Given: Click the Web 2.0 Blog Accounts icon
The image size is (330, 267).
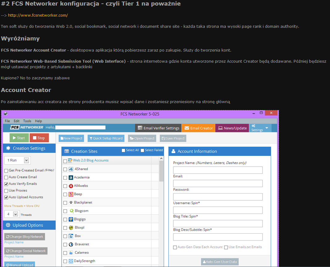Looking at the screenshot, I should 70,161.
